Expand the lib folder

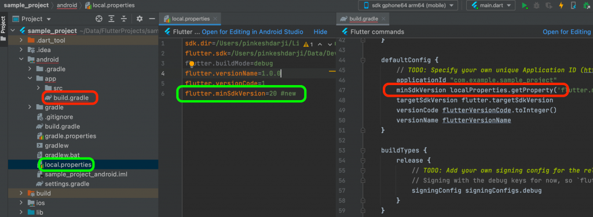pos(21,212)
